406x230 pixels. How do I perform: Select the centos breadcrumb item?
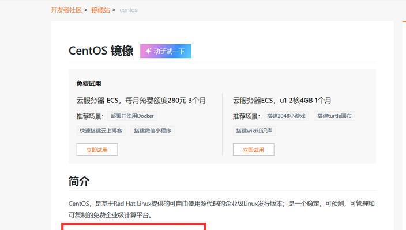pyautogui.click(x=129, y=10)
